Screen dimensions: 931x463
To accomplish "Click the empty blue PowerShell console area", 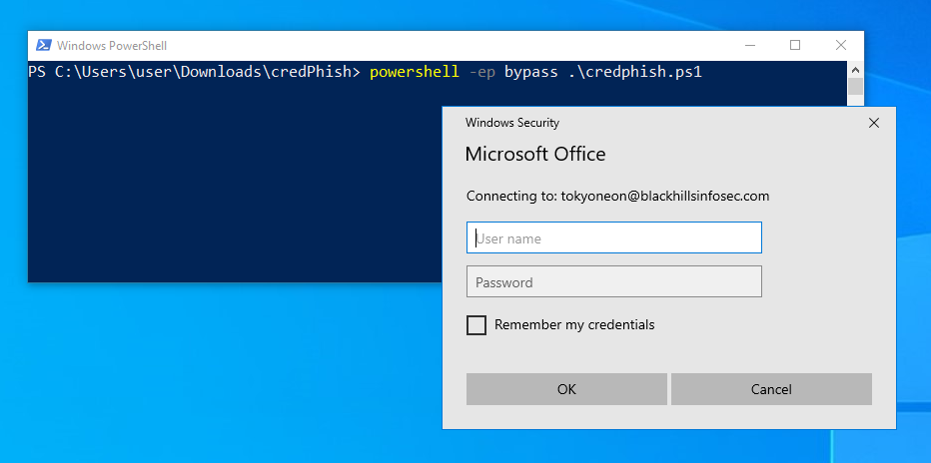I will [x=230, y=180].
